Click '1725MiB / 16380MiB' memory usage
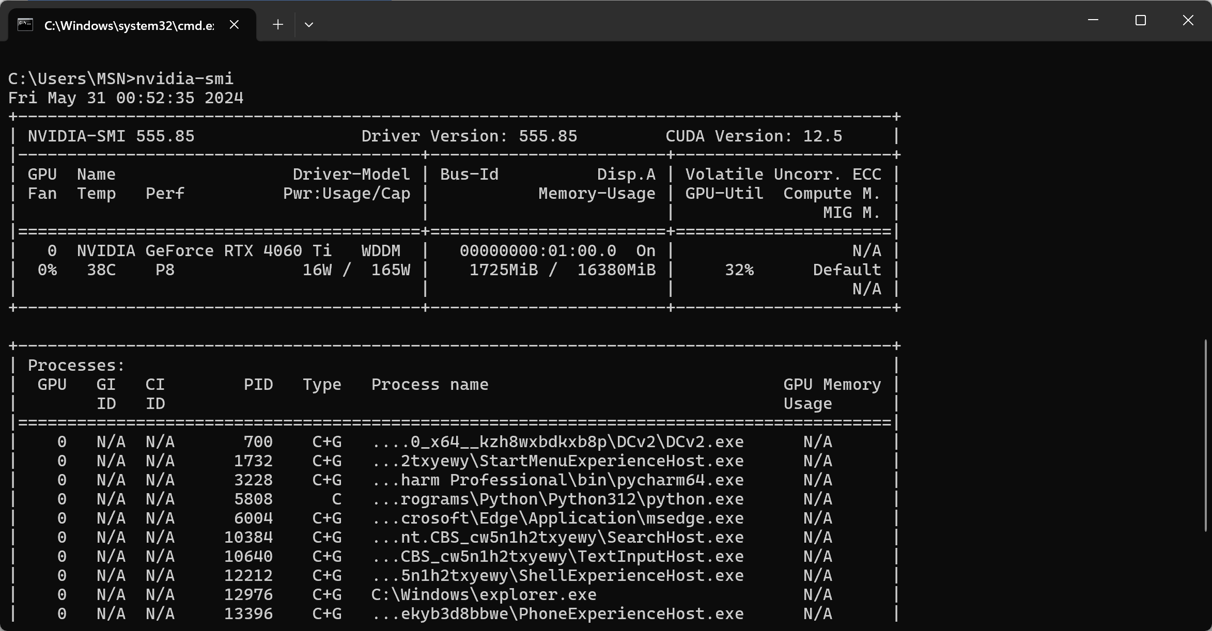 [x=563, y=270]
